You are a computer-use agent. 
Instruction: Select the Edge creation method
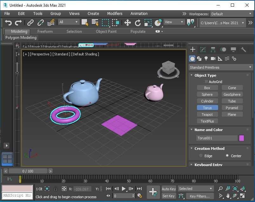point(201,156)
